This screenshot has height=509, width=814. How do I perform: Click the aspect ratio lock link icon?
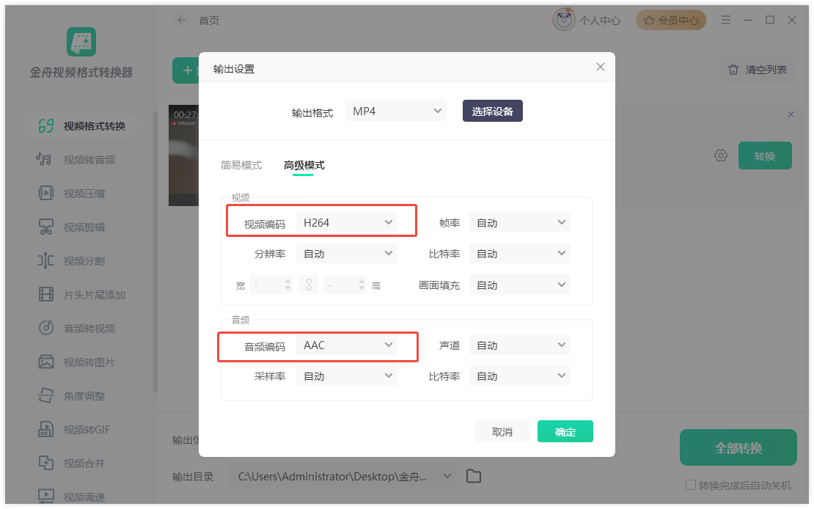309,285
